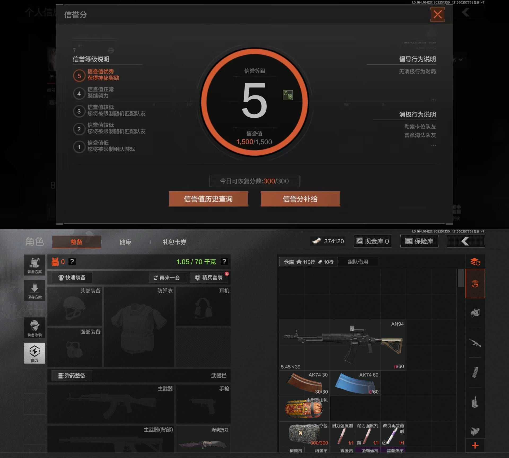Click the orange plus icon
Screen dimensions: 509x458
[x=475, y=446]
